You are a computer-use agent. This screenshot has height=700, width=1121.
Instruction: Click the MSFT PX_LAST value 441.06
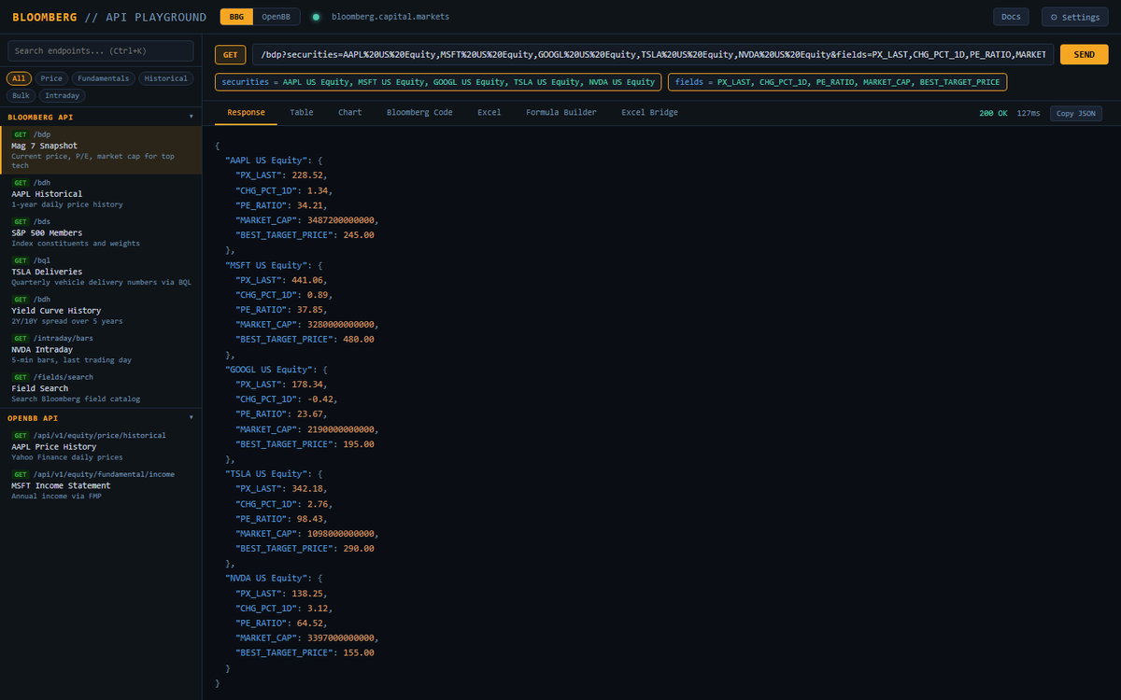308,280
